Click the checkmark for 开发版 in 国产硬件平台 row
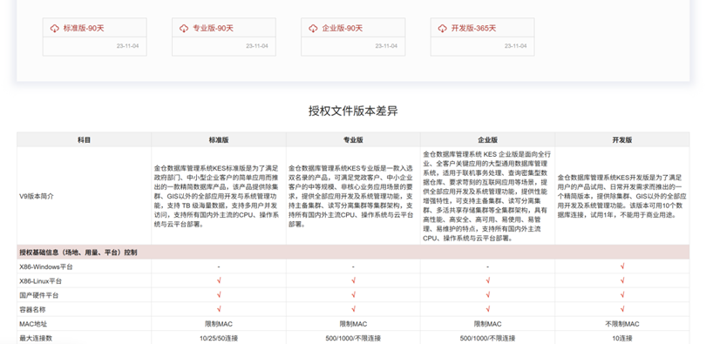 (622, 295)
